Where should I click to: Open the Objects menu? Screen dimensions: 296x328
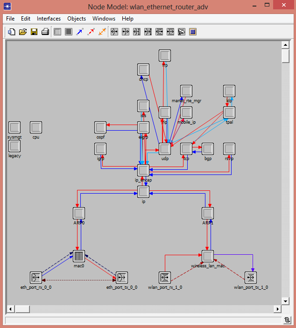pyautogui.click(x=77, y=19)
